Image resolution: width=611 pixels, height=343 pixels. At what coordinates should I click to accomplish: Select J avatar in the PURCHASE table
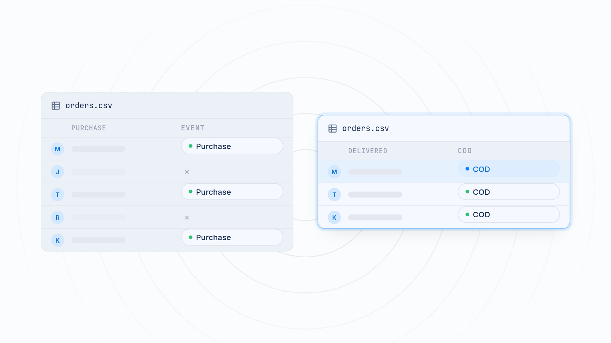[x=58, y=172]
